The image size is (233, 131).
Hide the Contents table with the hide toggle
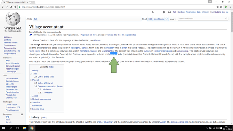(x=51, y=67)
